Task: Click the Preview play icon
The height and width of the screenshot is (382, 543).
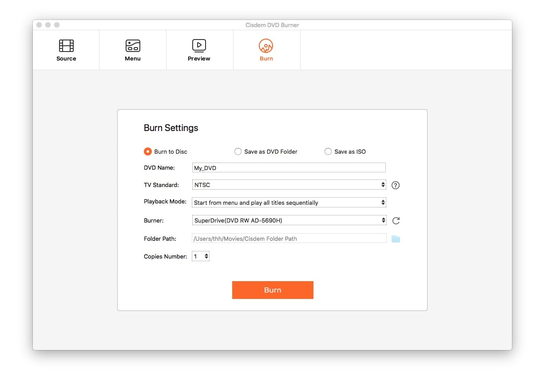Action: pyautogui.click(x=199, y=46)
